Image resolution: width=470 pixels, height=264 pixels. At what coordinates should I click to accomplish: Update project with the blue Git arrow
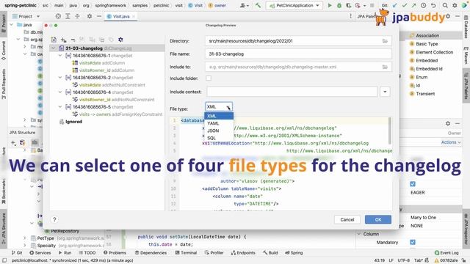coord(395,5)
